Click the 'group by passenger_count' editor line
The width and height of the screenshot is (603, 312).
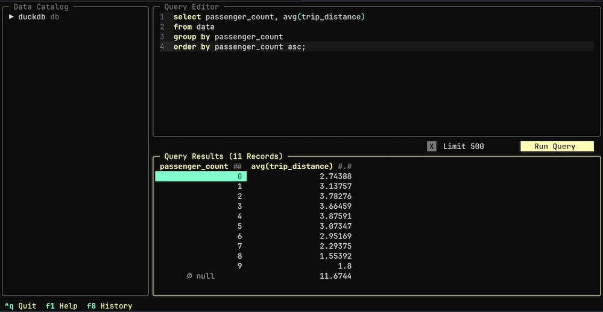[x=228, y=37]
